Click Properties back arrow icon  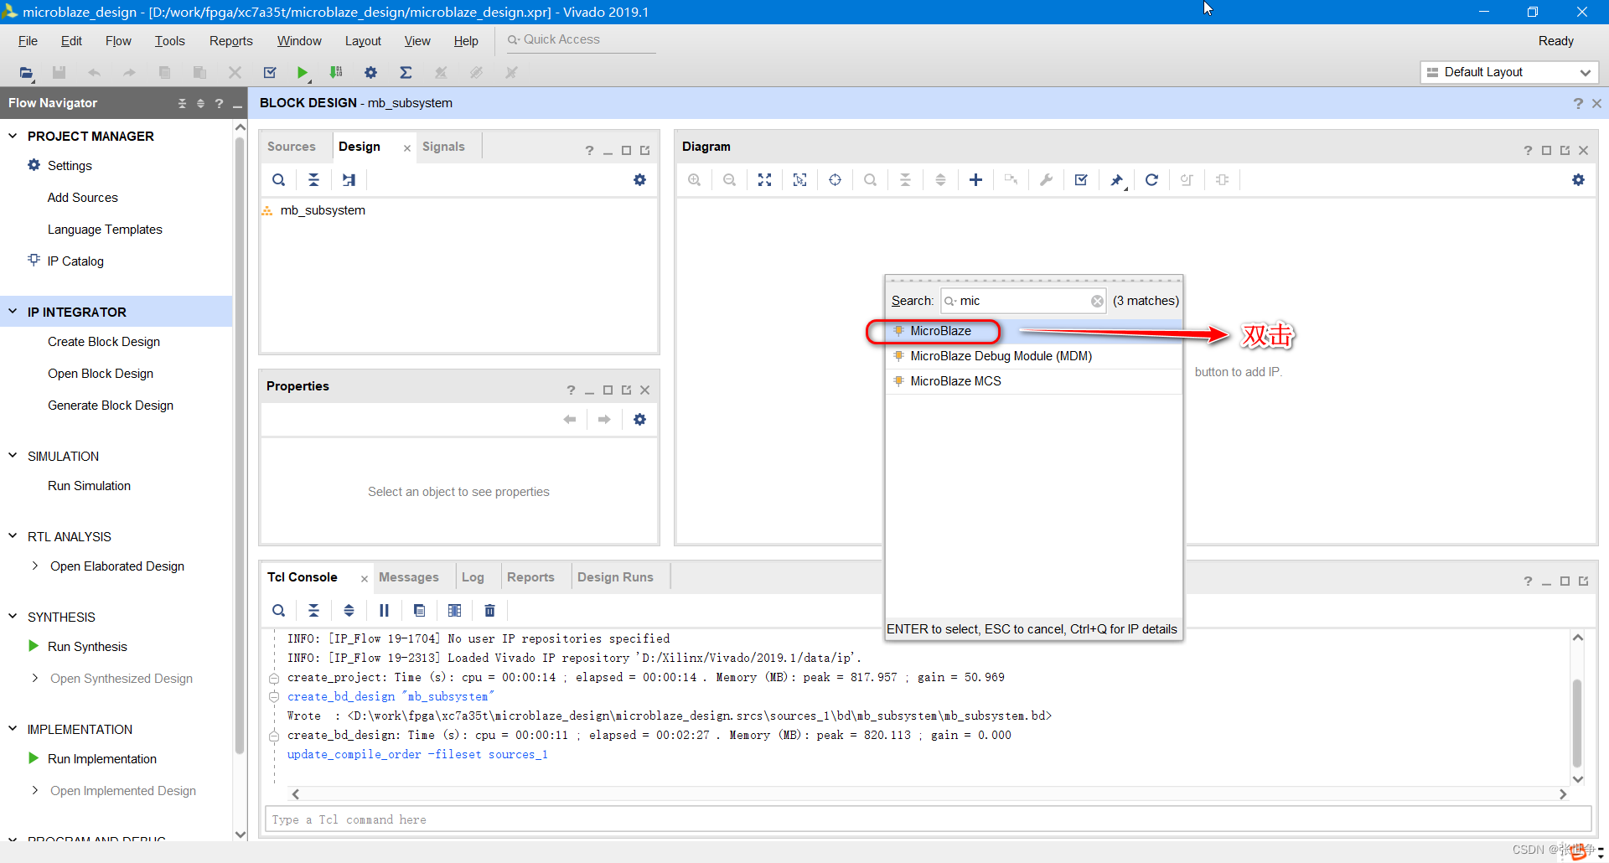coord(570,420)
